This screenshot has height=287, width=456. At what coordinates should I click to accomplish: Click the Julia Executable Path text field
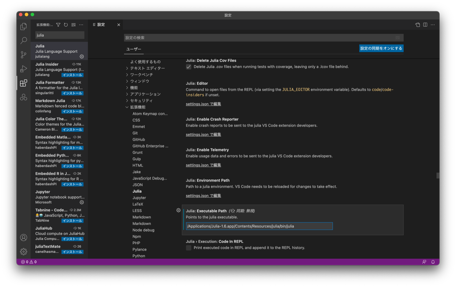(259, 226)
